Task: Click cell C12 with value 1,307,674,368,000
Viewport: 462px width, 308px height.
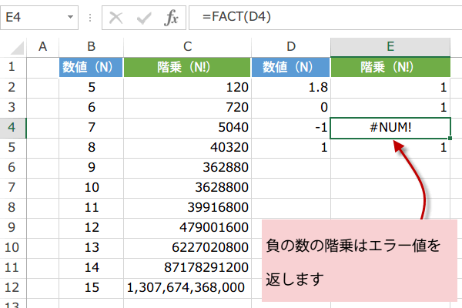Action: 187,288
